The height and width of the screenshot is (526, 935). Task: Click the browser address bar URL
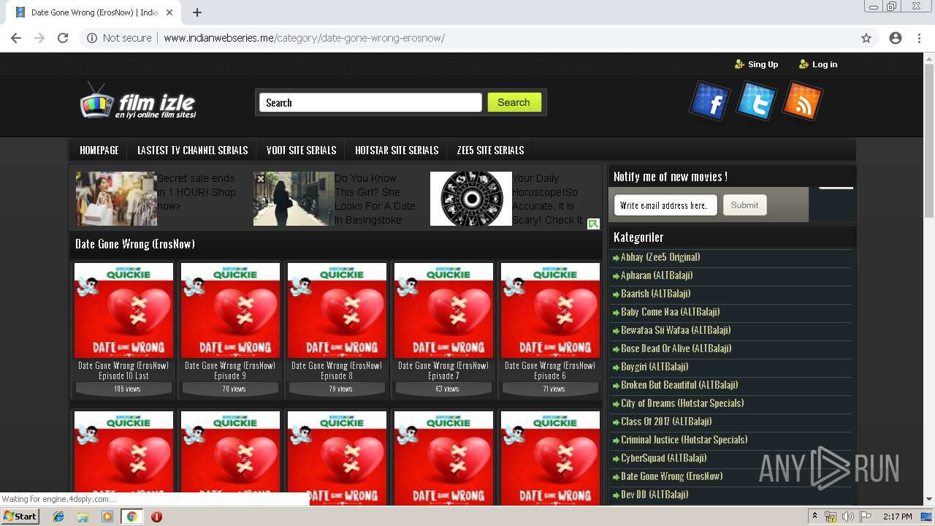pos(304,38)
